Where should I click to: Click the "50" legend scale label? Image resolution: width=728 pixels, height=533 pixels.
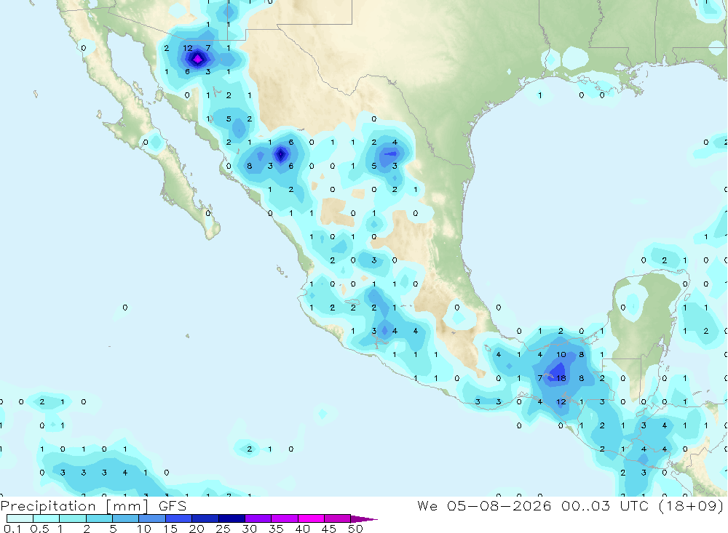click(355, 529)
